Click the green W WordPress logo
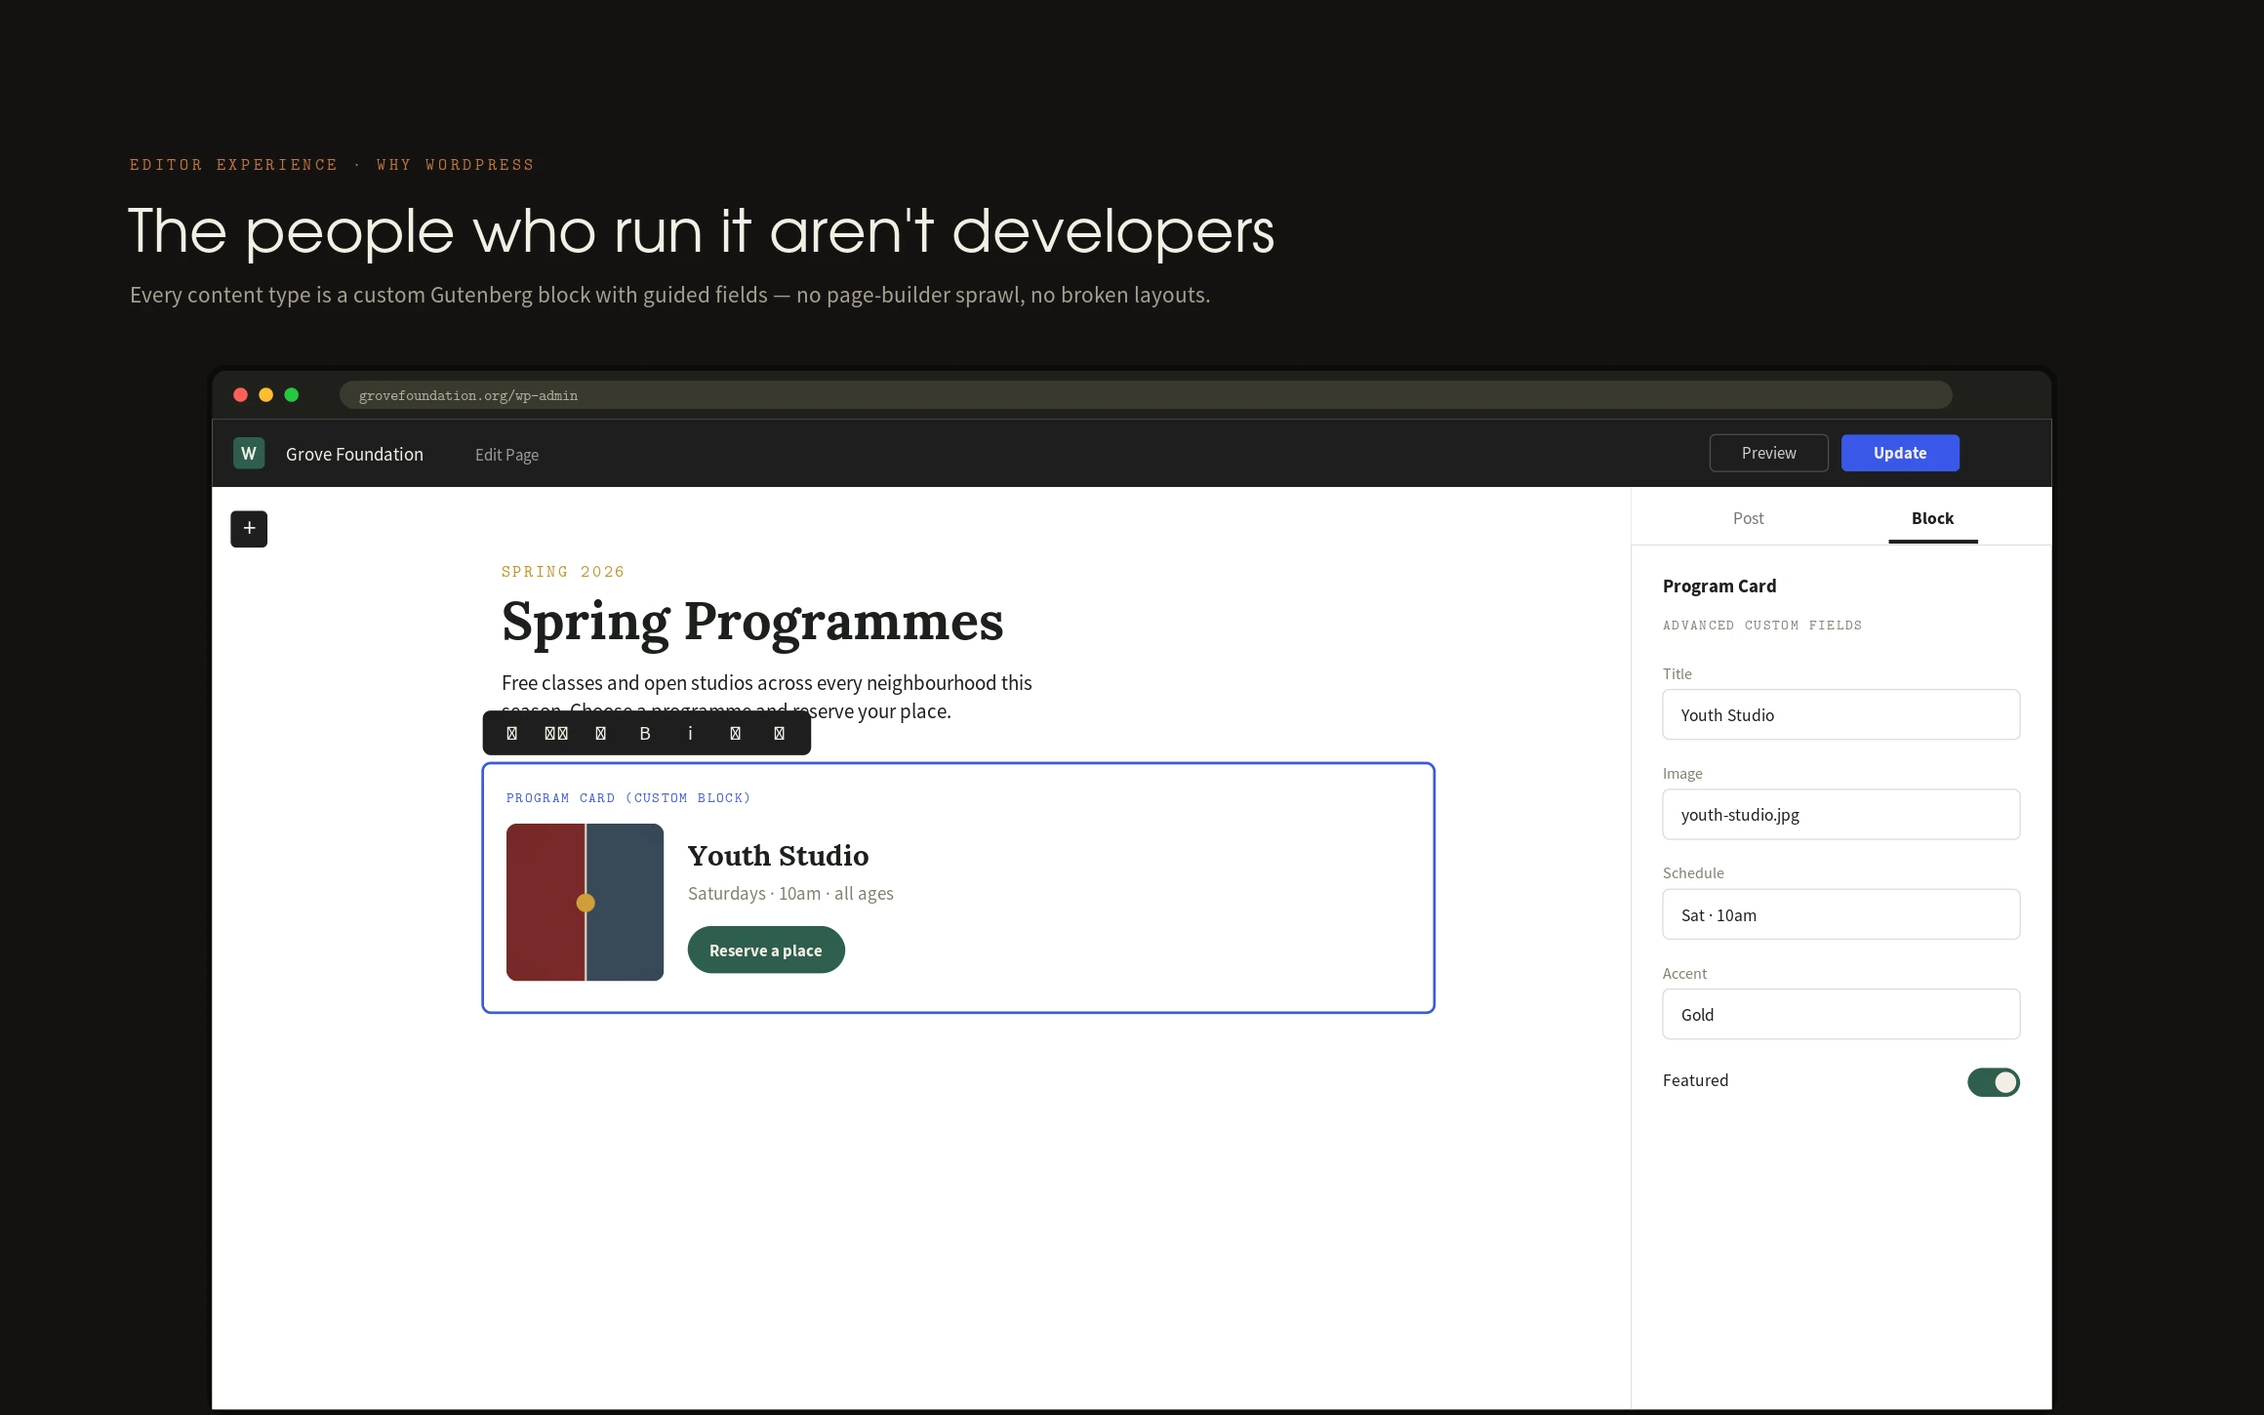 click(x=249, y=454)
